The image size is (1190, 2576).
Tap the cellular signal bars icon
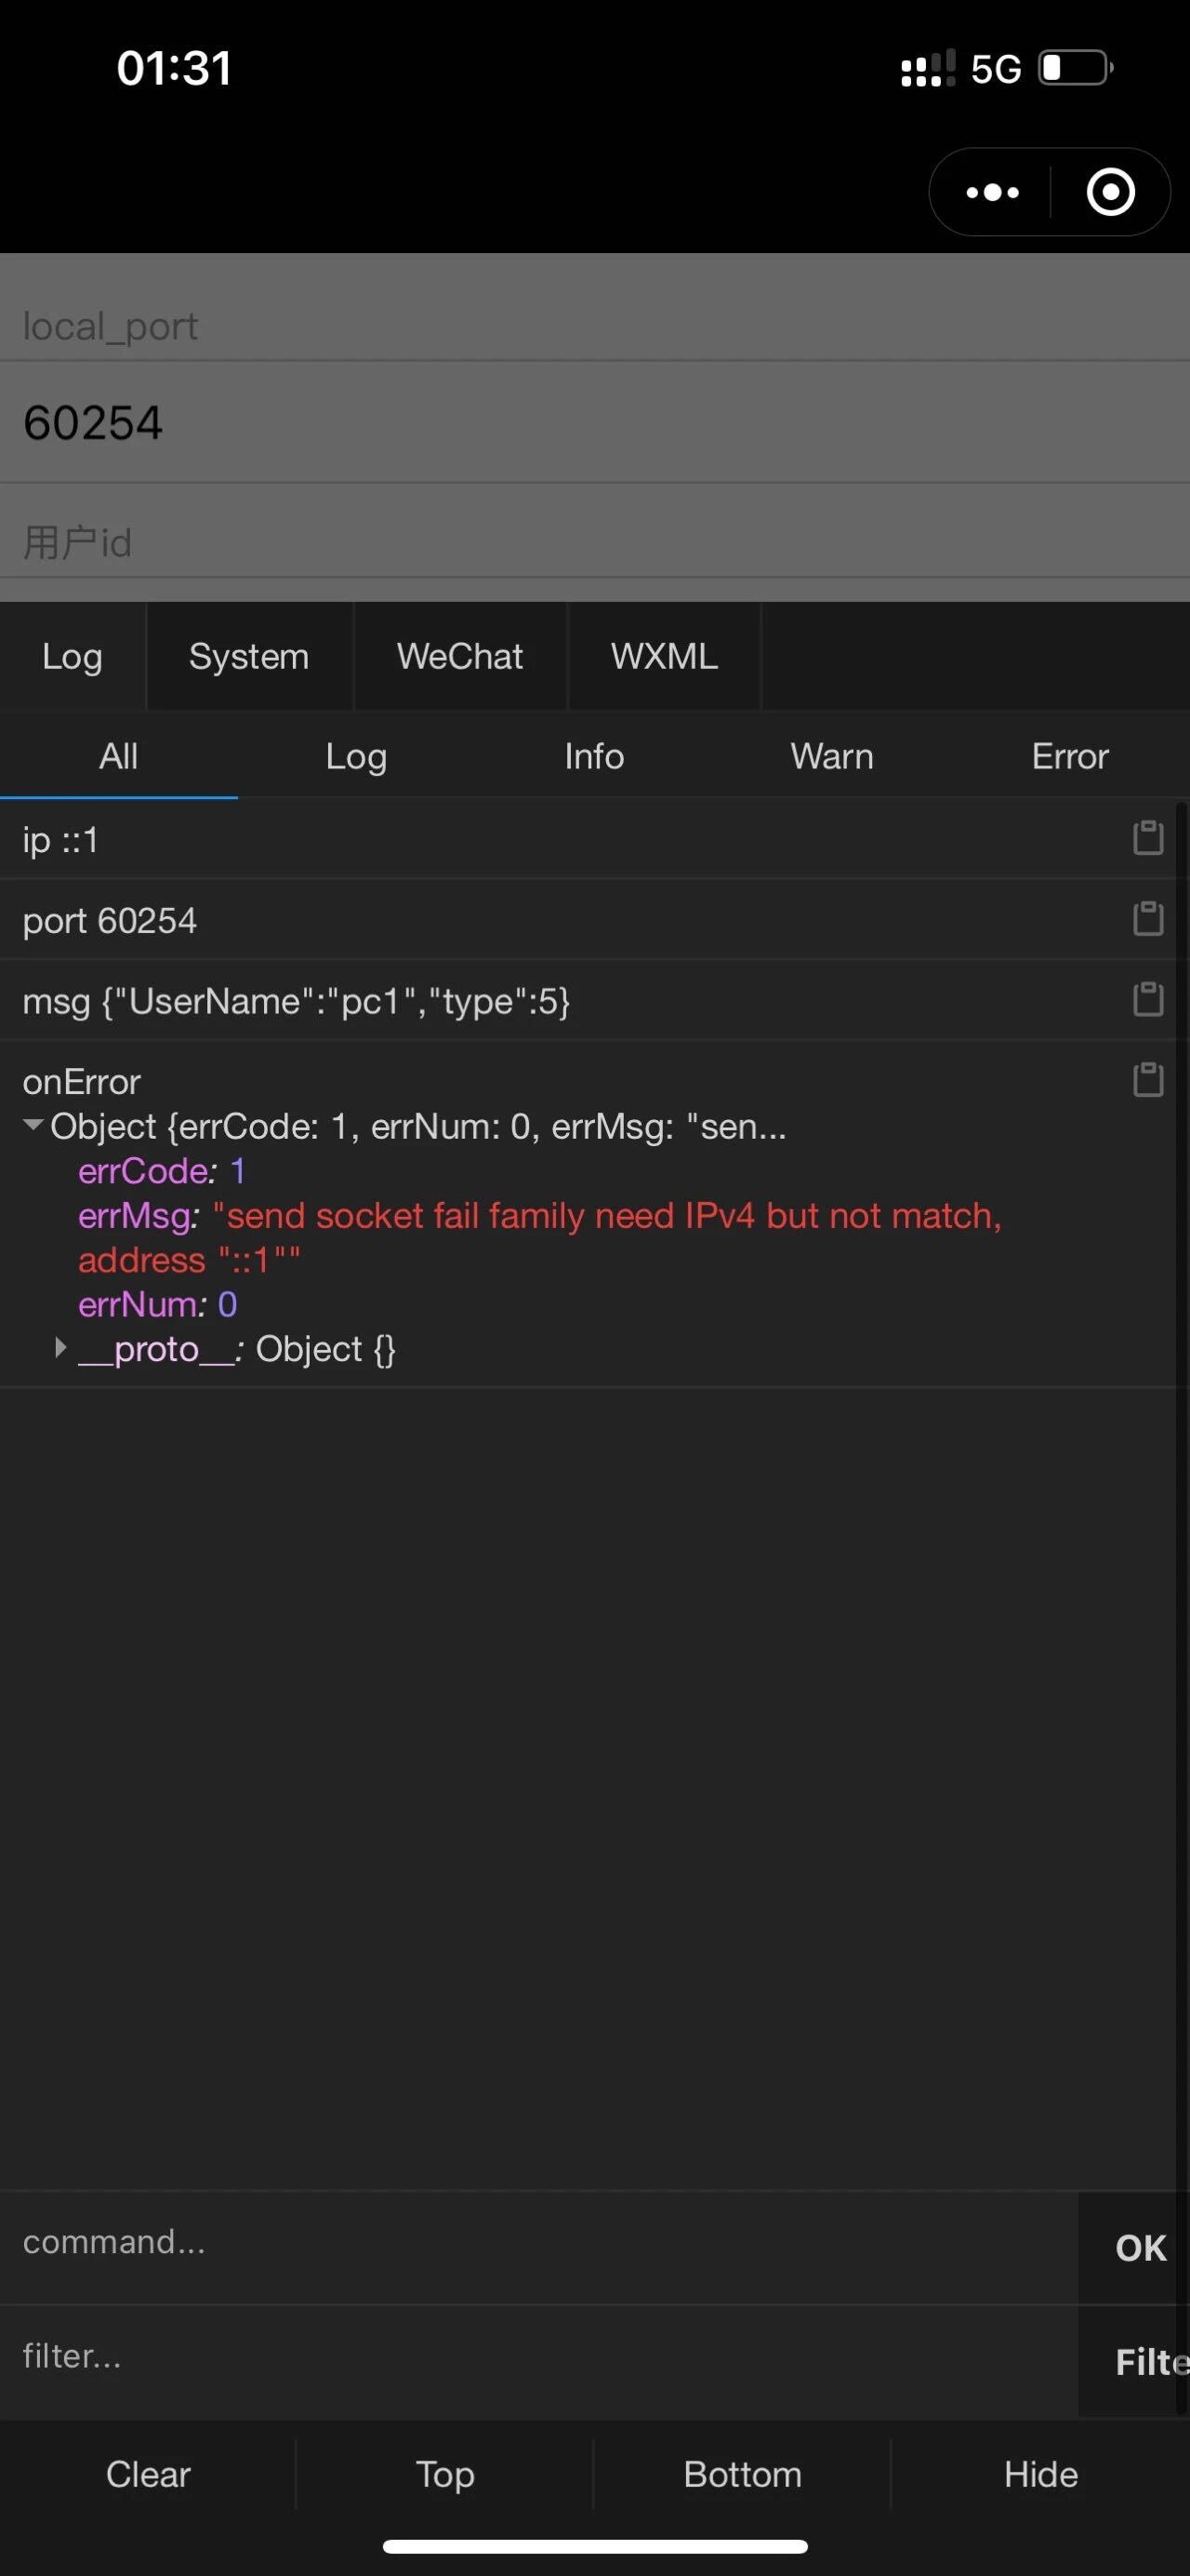pyautogui.click(x=928, y=69)
